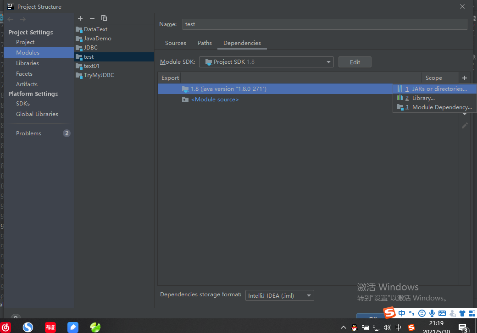Click the microphone voice input icon
477x333 pixels.
432,313
